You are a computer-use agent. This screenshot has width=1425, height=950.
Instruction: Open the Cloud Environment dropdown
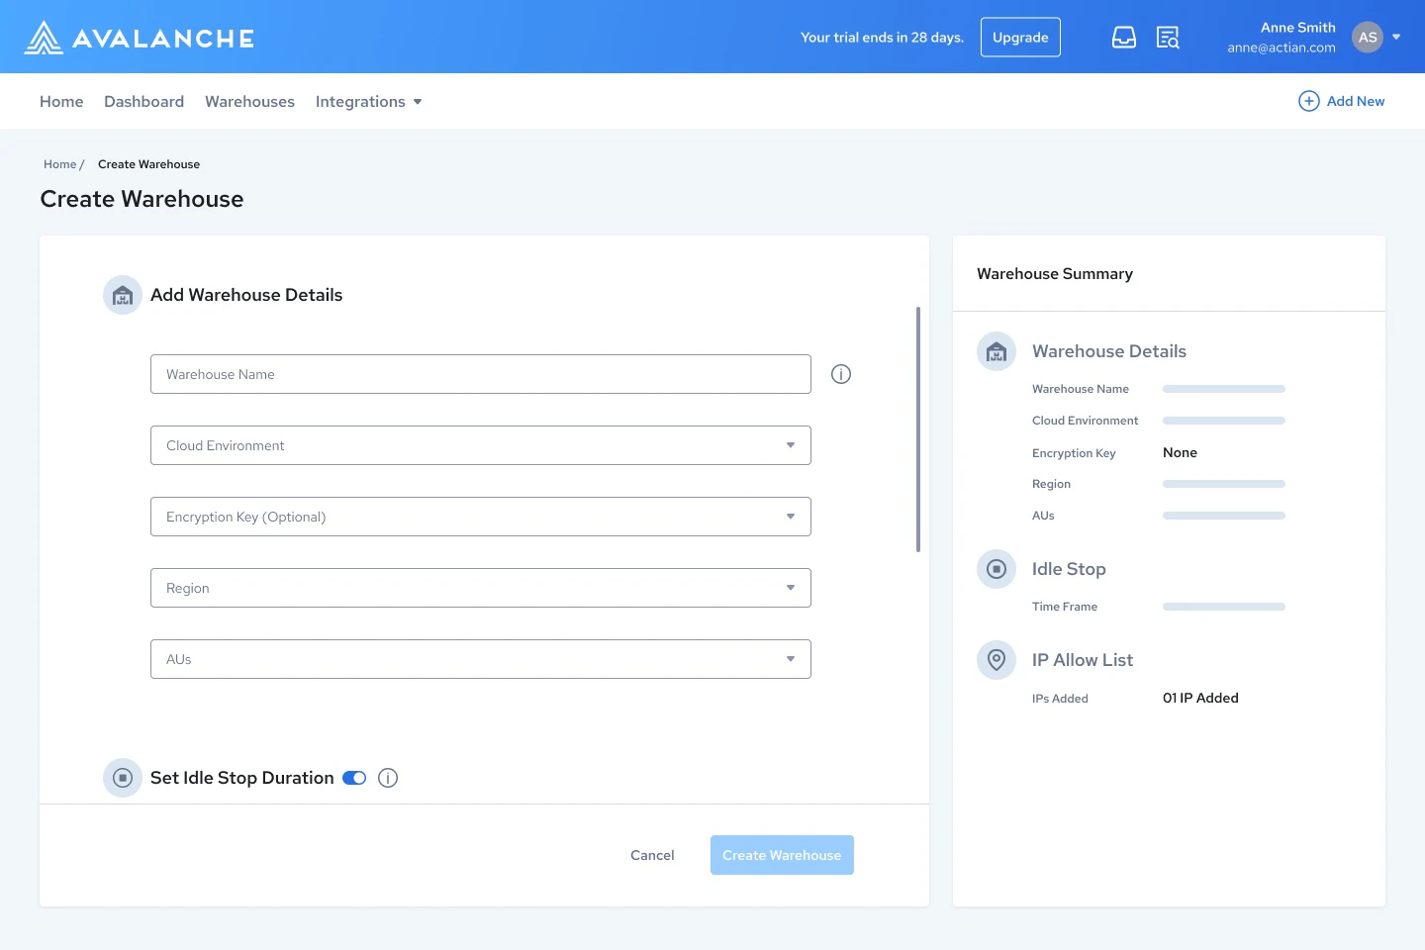tap(480, 445)
